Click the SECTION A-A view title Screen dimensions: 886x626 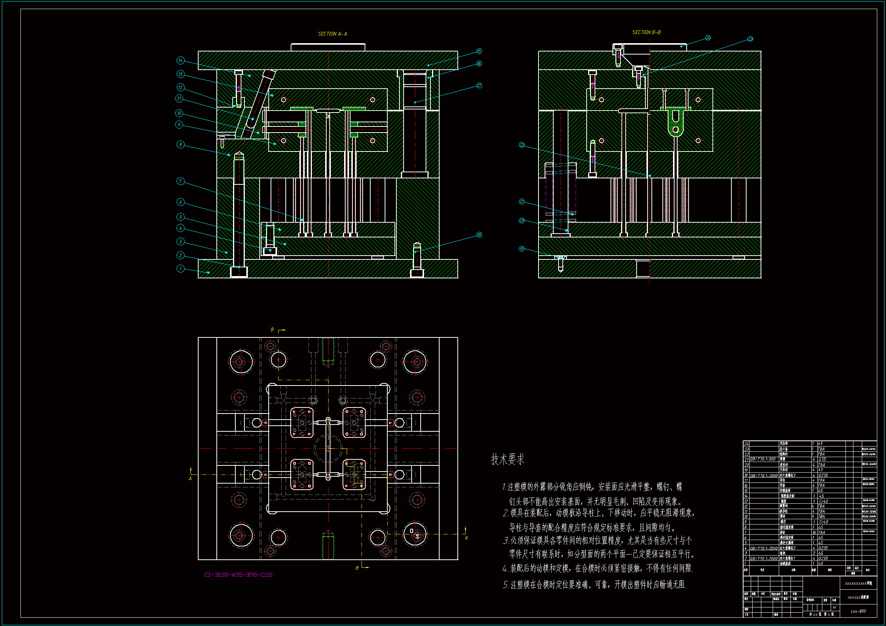[332, 34]
